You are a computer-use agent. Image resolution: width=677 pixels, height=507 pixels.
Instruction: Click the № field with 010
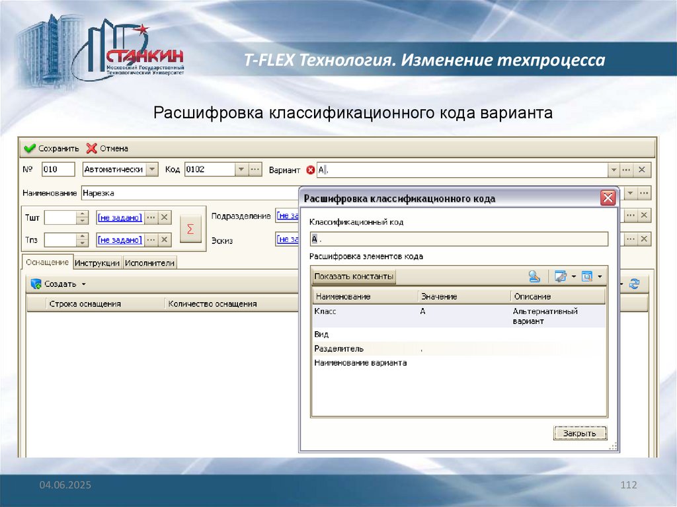58,169
